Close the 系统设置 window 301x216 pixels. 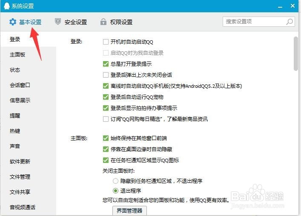pos(292,6)
